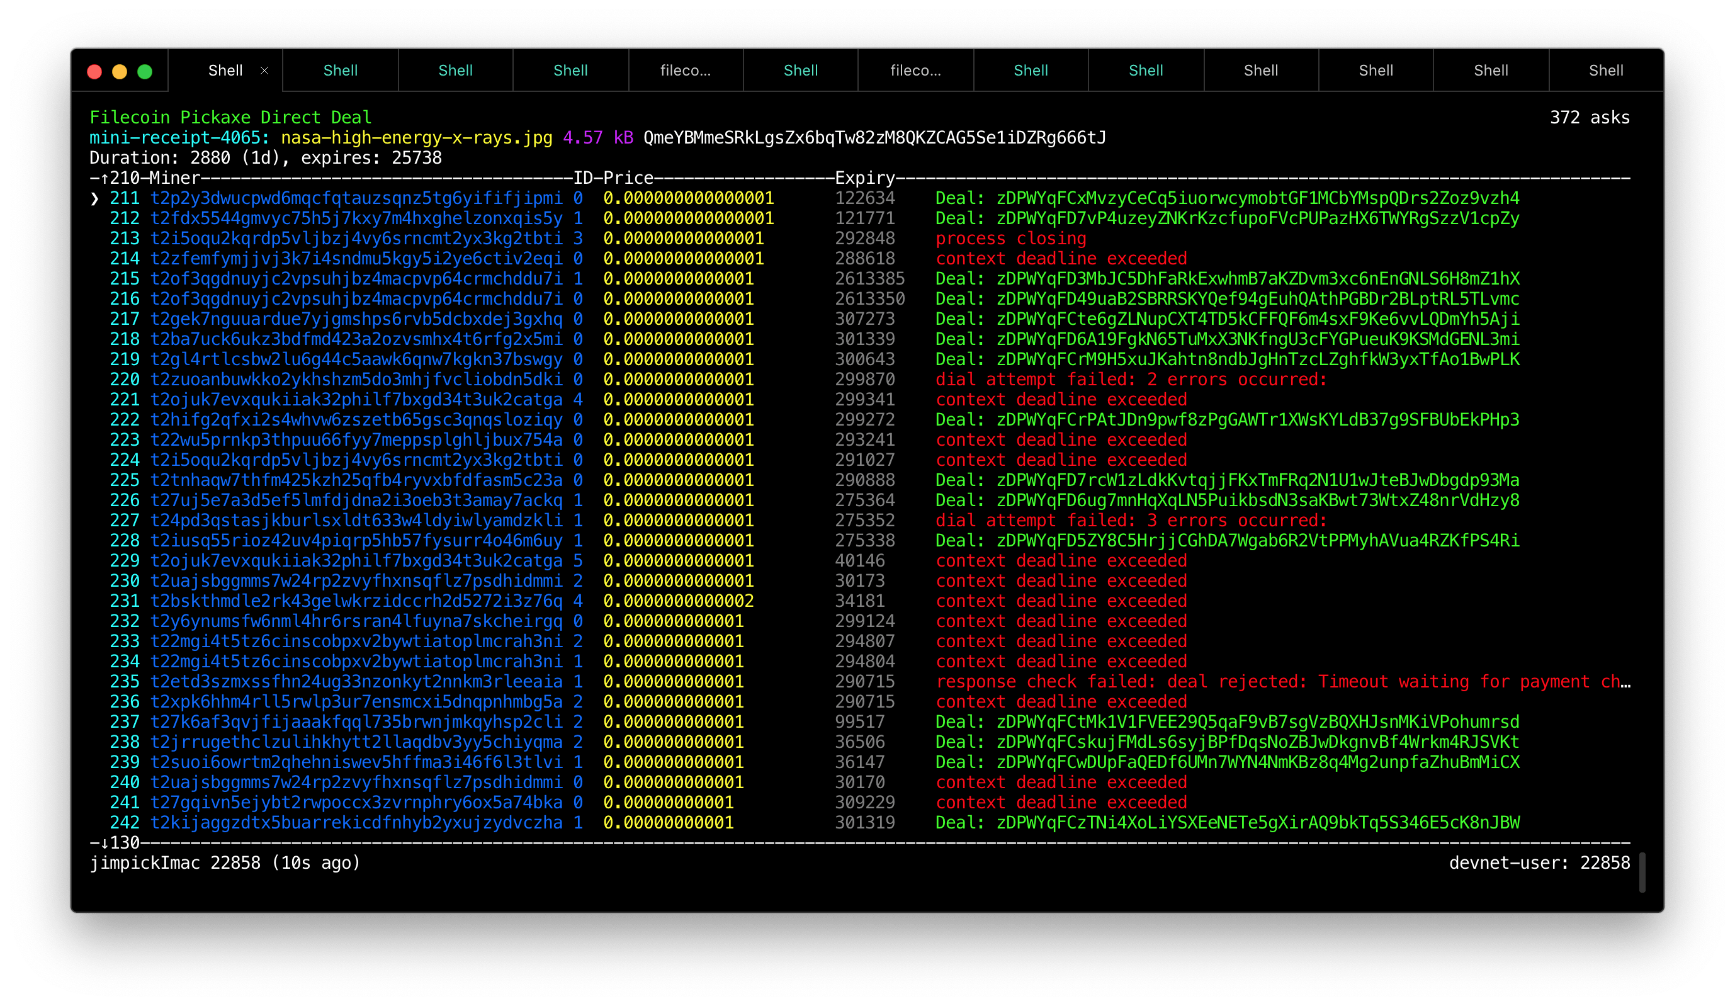Click the deal ID zDPWYqFCtMk1V1FVEE29… on row 237
Image resolution: width=1735 pixels, height=1006 pixels.
tap(1258, 721)
